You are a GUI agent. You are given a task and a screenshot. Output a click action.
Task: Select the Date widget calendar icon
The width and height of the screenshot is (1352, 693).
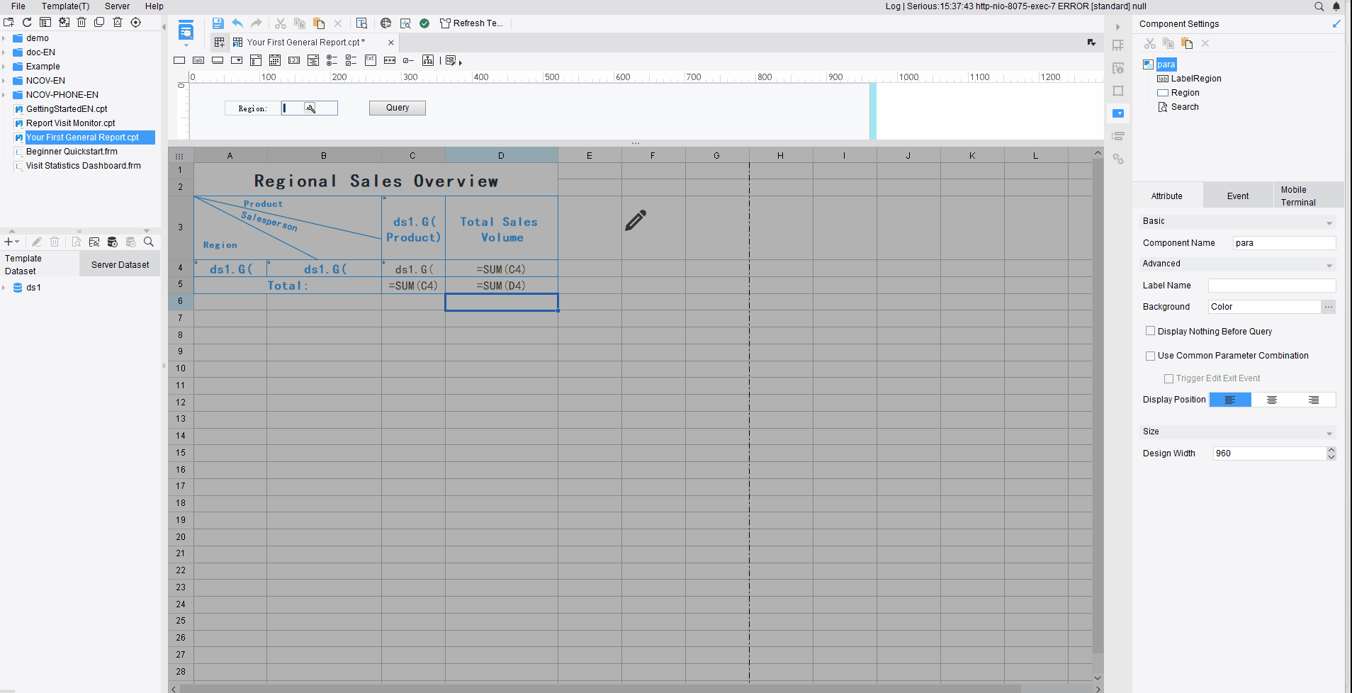[x=275, y=61]
